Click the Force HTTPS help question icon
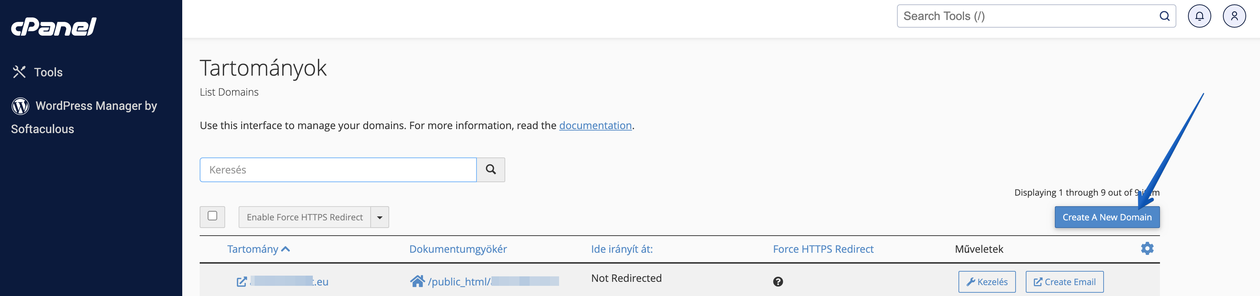The height and width of the screenshot is (296, 1260). point(778,282)
